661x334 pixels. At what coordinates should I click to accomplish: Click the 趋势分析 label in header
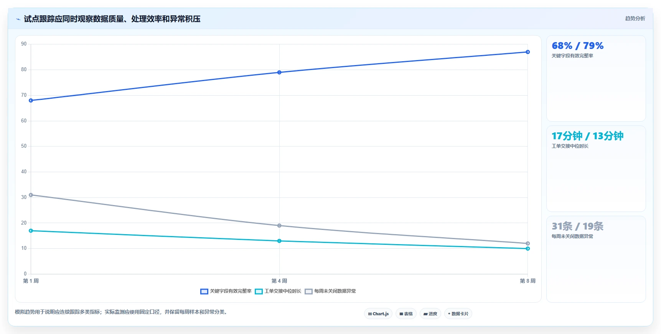pyautogui.click(x=635, y=18)
